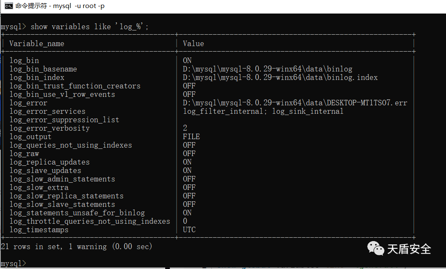Screen dimensions: 446x269
Task: Click the log_slow_admin_statements variable name
Action: [x=62, y=179]
